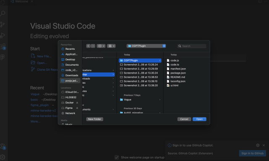Expand the Vogue folder chevron
Image resolution: width=269 pixels, height=161 pixels.
160,100
